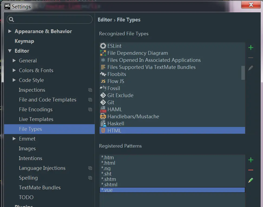263x207 pixels.
Task: Select the *.html pattern
Action: point(172,163)
